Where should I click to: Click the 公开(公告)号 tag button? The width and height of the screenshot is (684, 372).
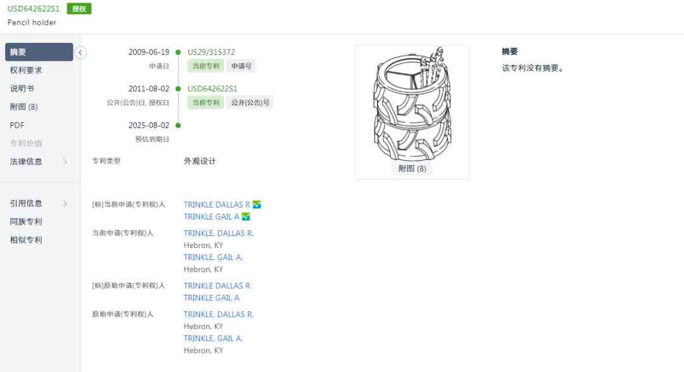(250, 102)
